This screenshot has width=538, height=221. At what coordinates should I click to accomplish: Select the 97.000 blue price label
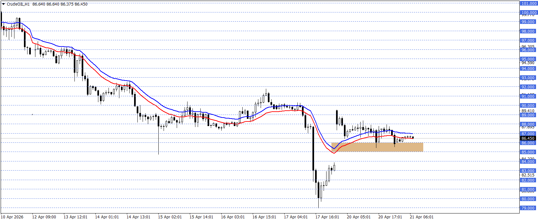[528, 41]
